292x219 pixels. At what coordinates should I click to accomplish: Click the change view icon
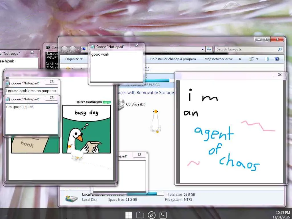tap(251, 59)
